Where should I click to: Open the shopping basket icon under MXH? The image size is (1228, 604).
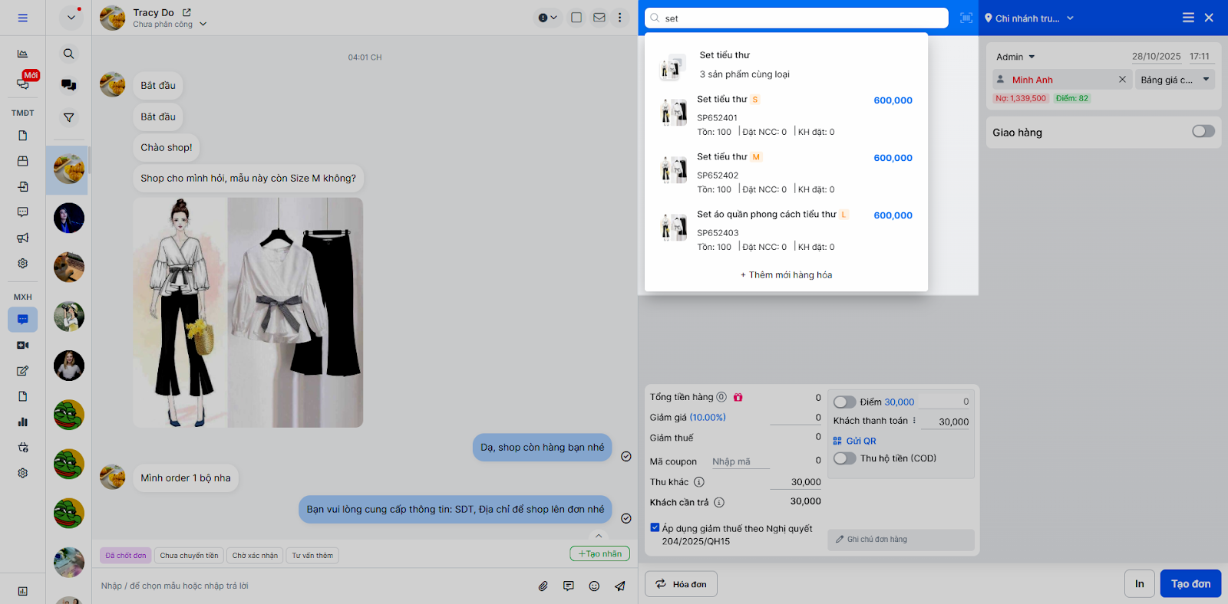(x=22, y=447)
